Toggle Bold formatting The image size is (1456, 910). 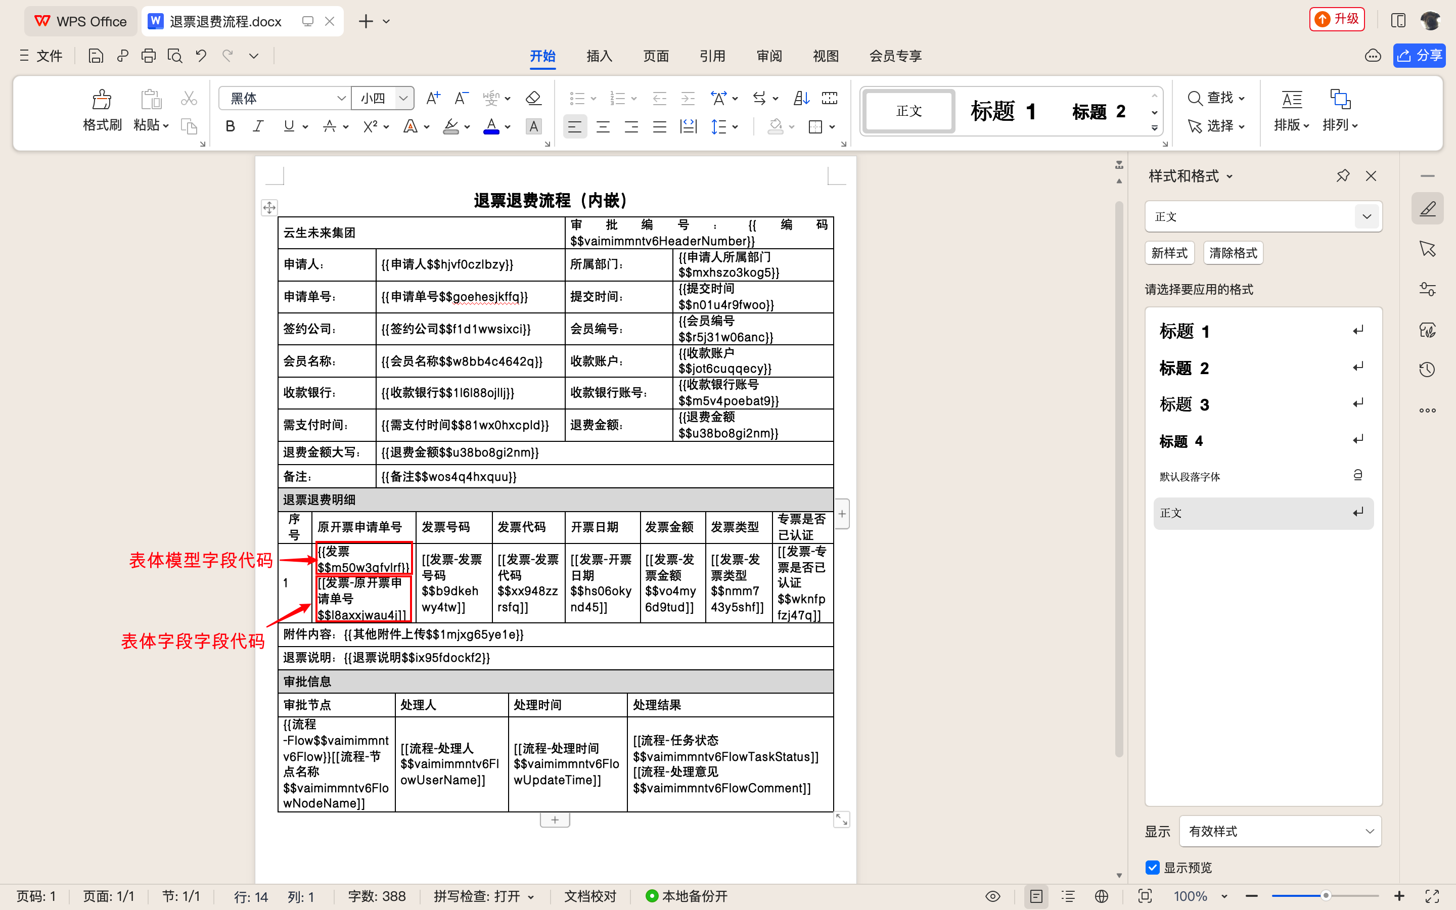[x=230, y=126]
